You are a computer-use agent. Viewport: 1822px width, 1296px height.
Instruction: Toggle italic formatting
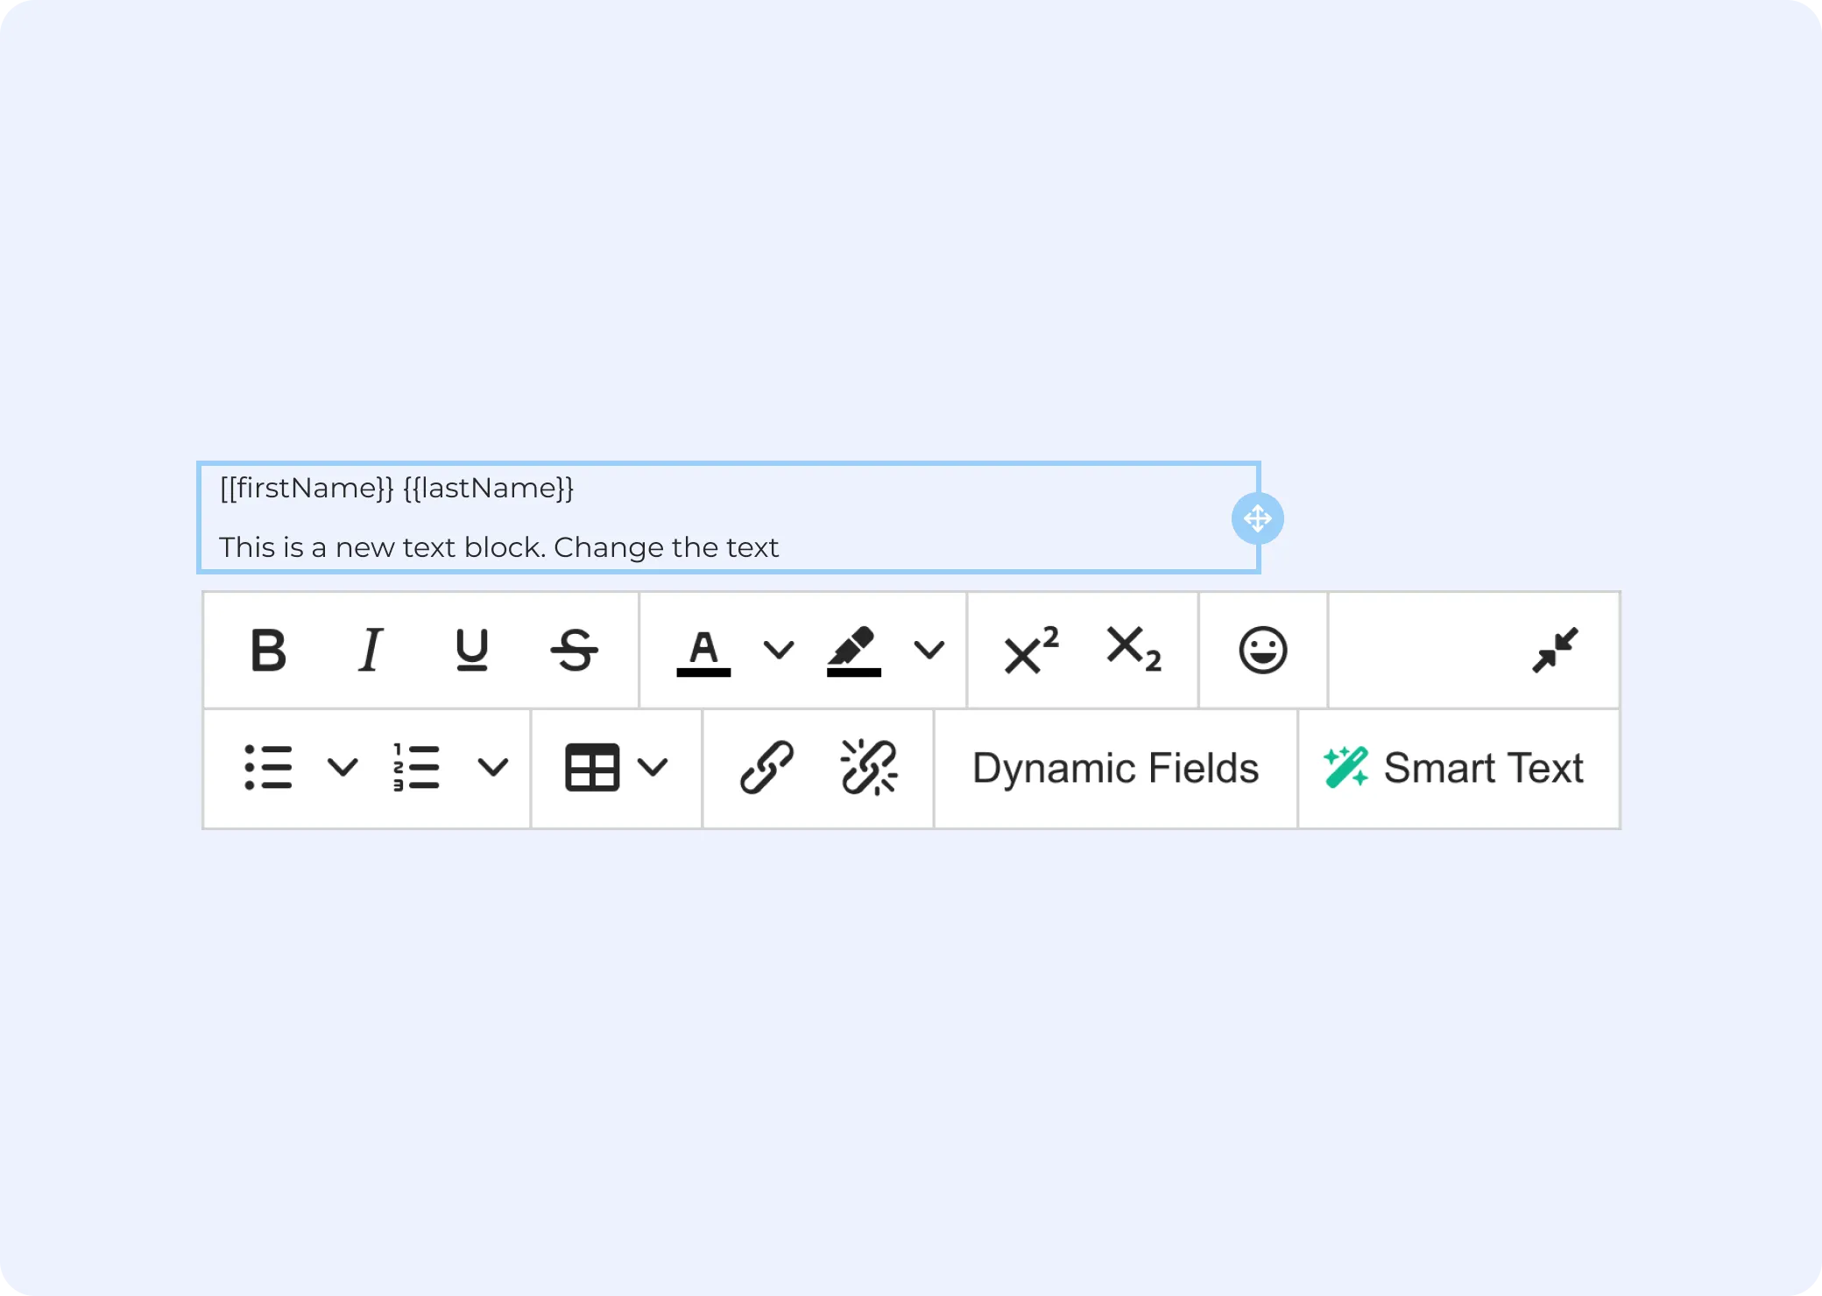(371, 651)
